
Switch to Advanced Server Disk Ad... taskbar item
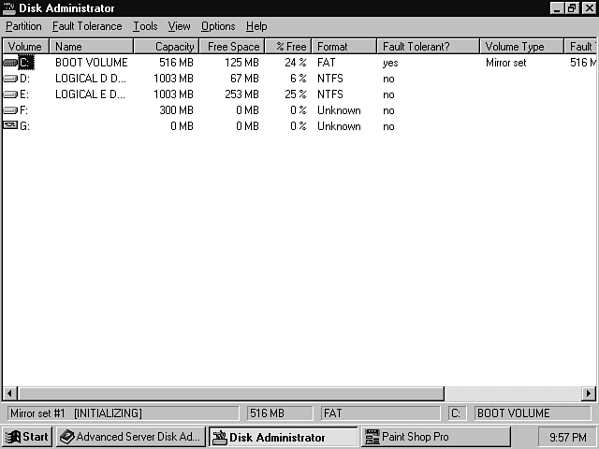point(129,437)
